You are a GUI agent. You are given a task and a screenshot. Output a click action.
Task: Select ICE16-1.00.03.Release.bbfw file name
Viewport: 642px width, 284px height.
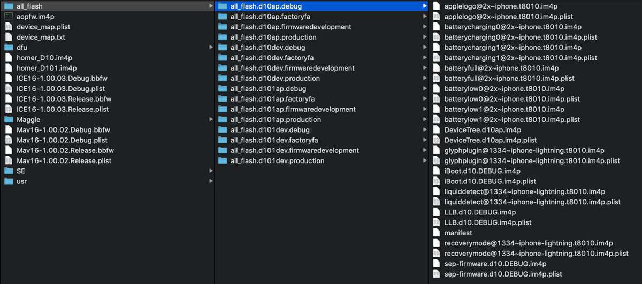[64, 99]
